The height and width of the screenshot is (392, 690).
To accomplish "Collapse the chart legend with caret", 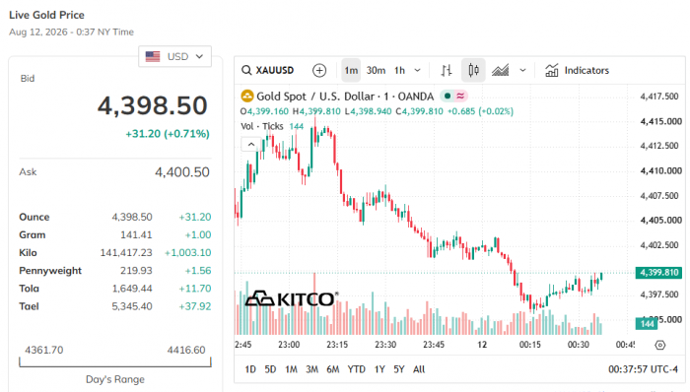I will tap(251, 144).
